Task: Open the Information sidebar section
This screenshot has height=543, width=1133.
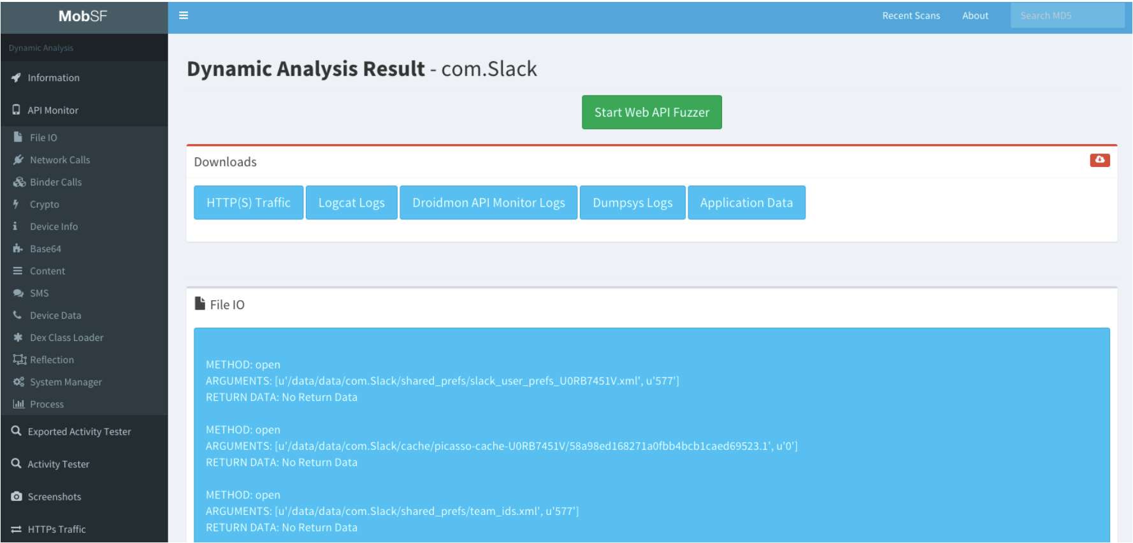Action: coord(84,78)
